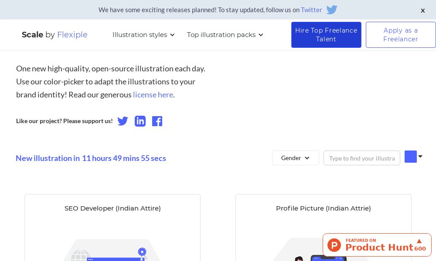Image resolution: width=436 pixels, height=261 pixels.
Task: Click the Illustration styles menu label
Action: (140, 35)
